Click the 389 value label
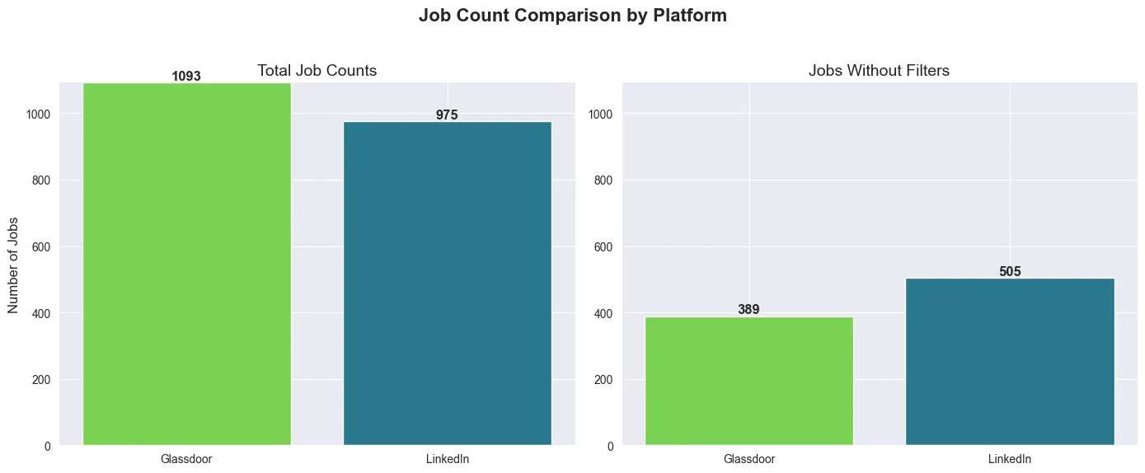 [x=748, y=310]
